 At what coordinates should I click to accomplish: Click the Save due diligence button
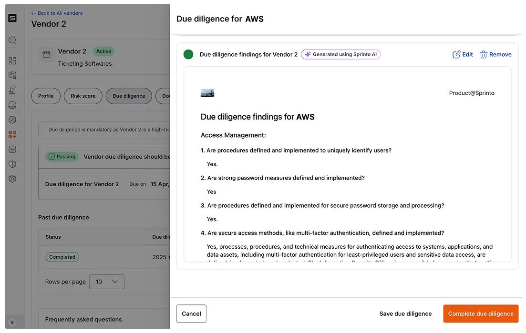tap(405, 313)
